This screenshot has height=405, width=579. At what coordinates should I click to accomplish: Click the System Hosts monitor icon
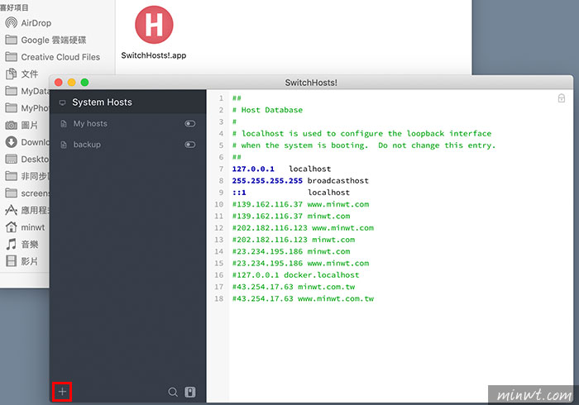tap(62, 102)
